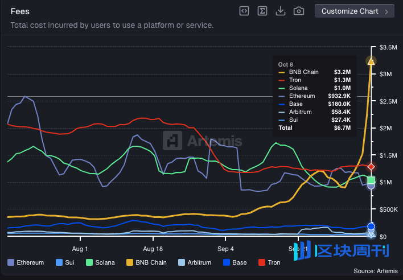The image size is (403, 280).
Task: Click the green Solana square marker
Action: [371, 181]
